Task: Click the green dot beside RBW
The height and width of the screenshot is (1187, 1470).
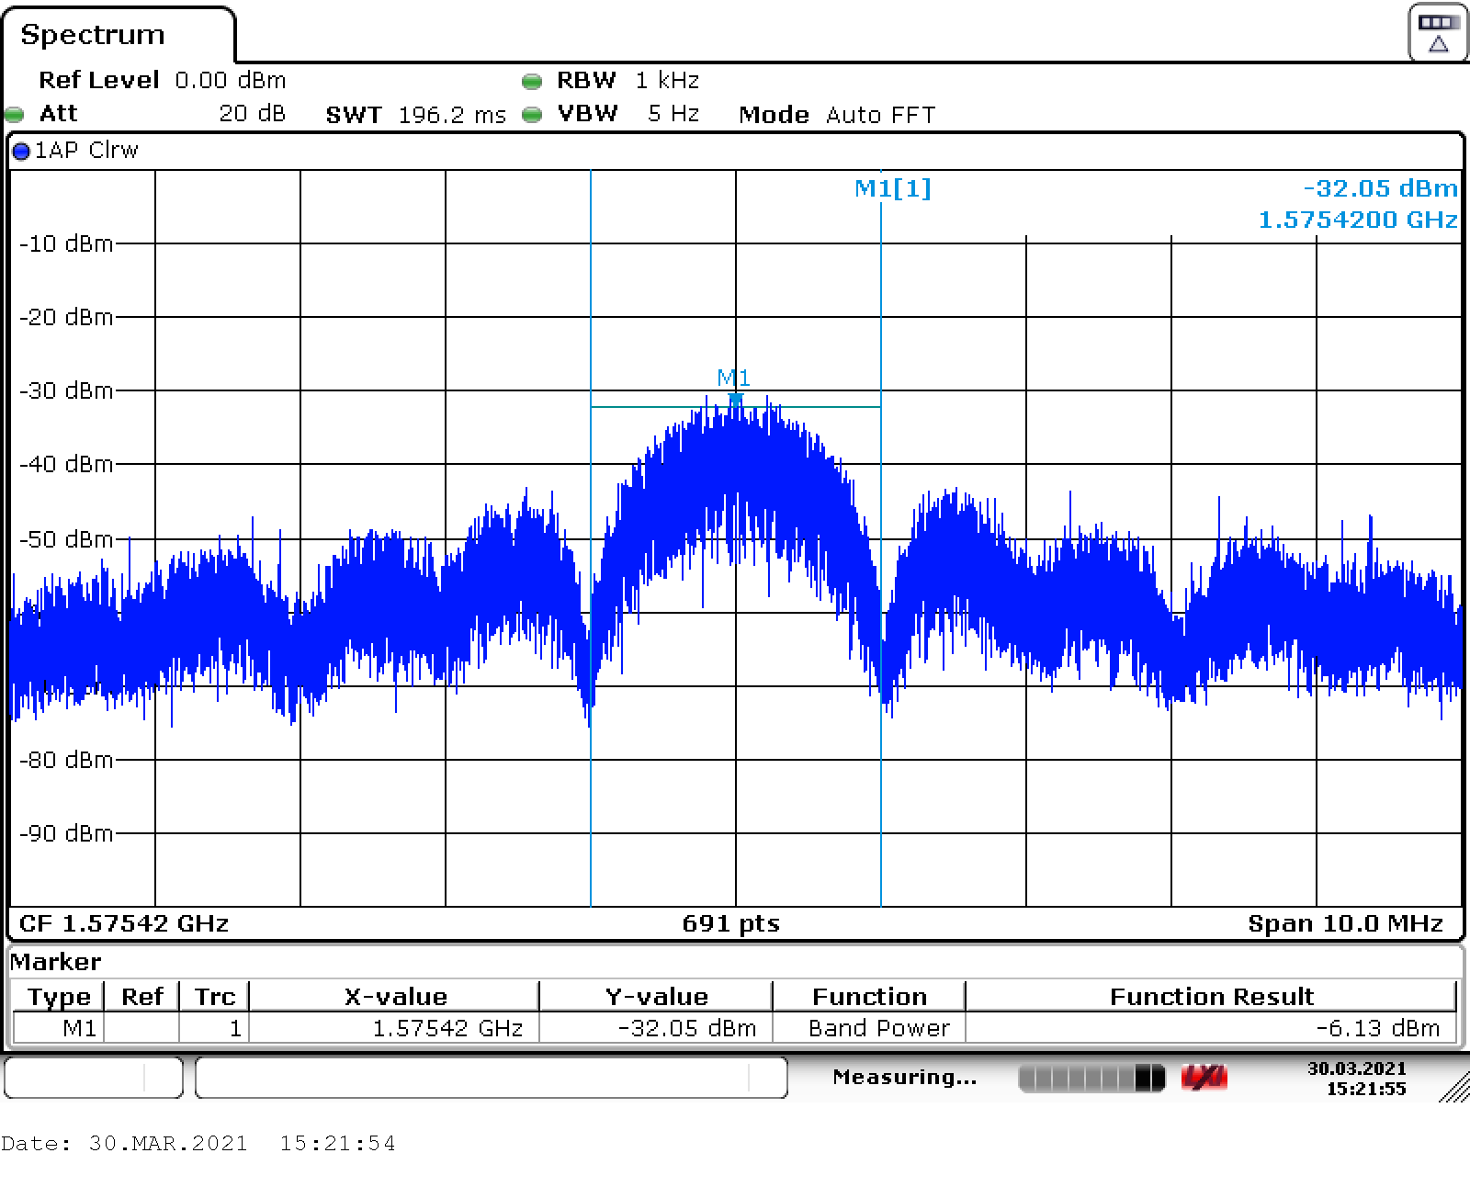Action: pos(531,82)
